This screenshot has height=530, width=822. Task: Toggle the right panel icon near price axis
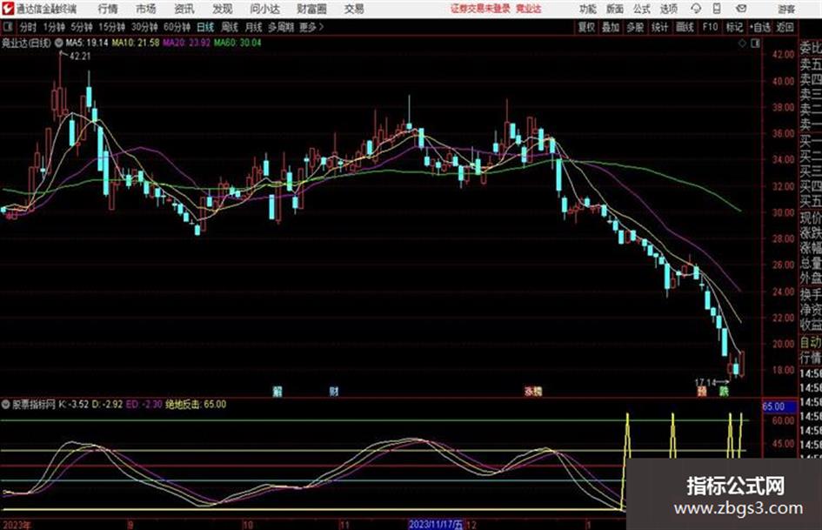click(755, 44)
